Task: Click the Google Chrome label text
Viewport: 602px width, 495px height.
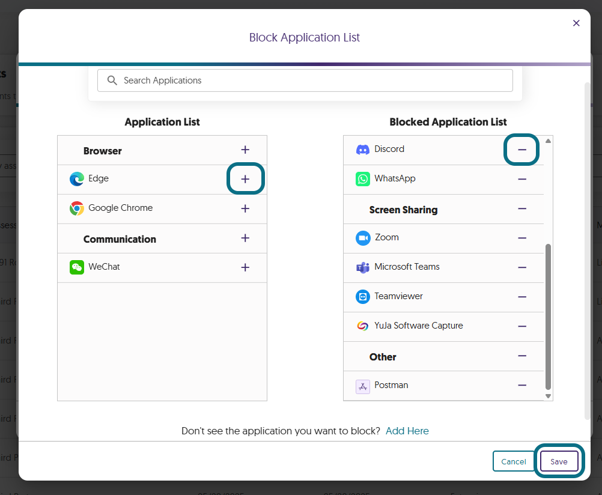Action: click(121, 208)
